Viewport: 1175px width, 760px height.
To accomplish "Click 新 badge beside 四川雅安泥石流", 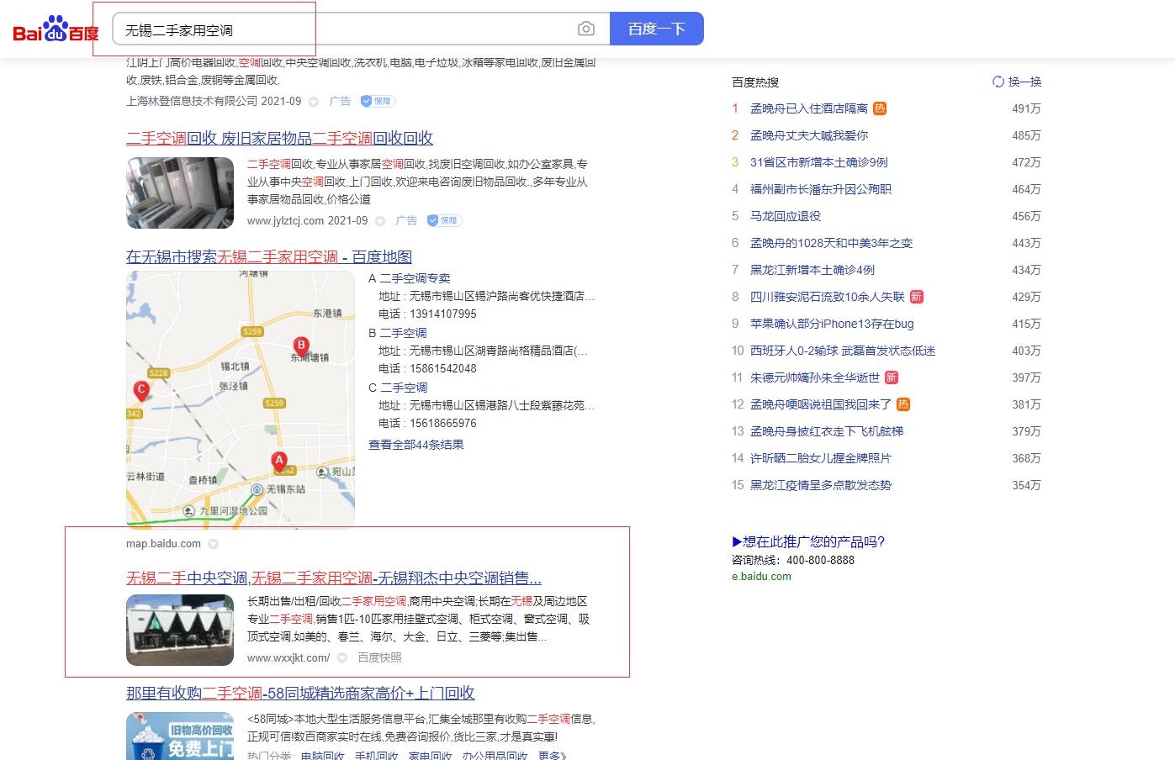I will coord(916,297).
